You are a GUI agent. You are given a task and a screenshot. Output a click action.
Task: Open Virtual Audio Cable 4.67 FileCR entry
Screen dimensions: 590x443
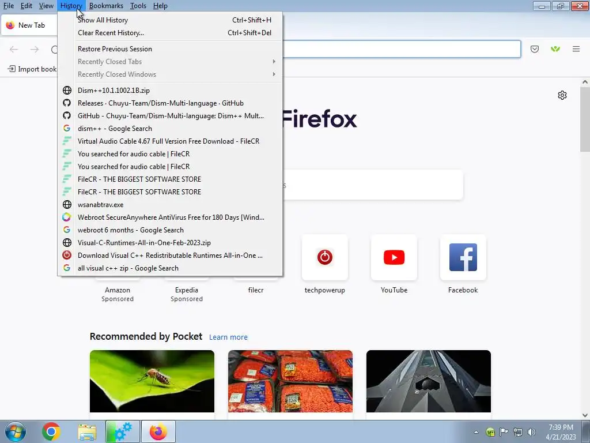pyautogui.click(x=170, y=141)
